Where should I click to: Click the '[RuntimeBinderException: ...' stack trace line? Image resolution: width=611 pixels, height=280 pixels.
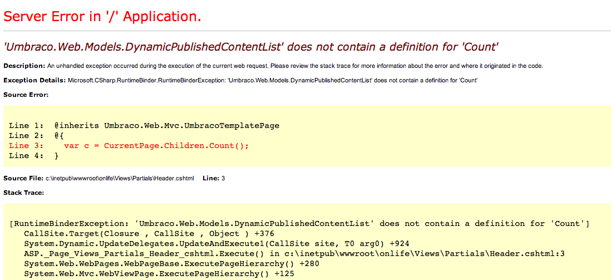(300, 224)
